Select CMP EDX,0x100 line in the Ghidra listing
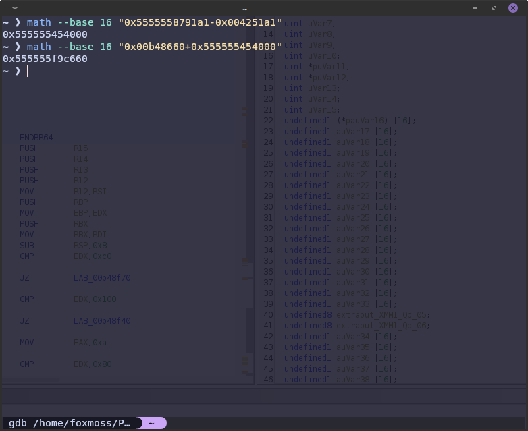The width and height of the screenshot is (528, 431). pos(68,299)
